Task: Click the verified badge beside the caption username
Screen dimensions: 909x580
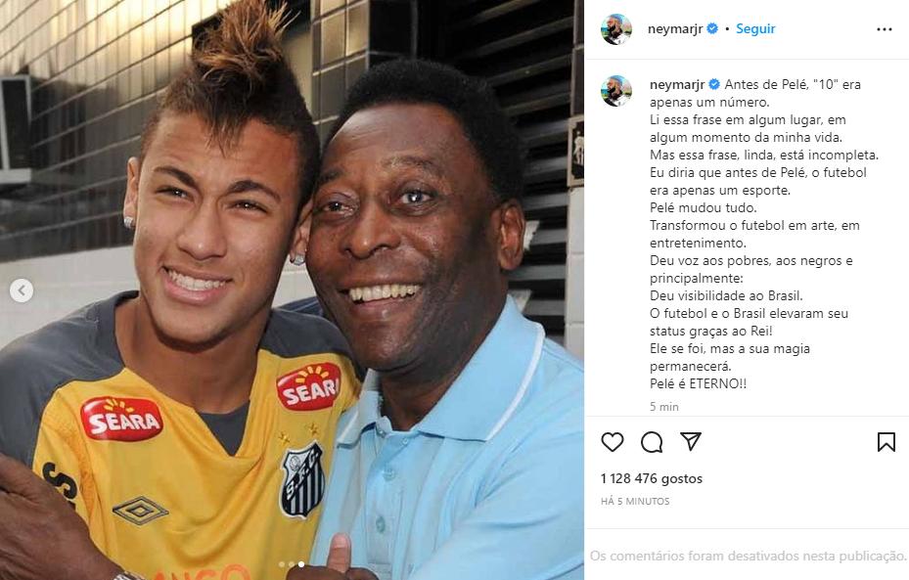Action: pos(714,84)
